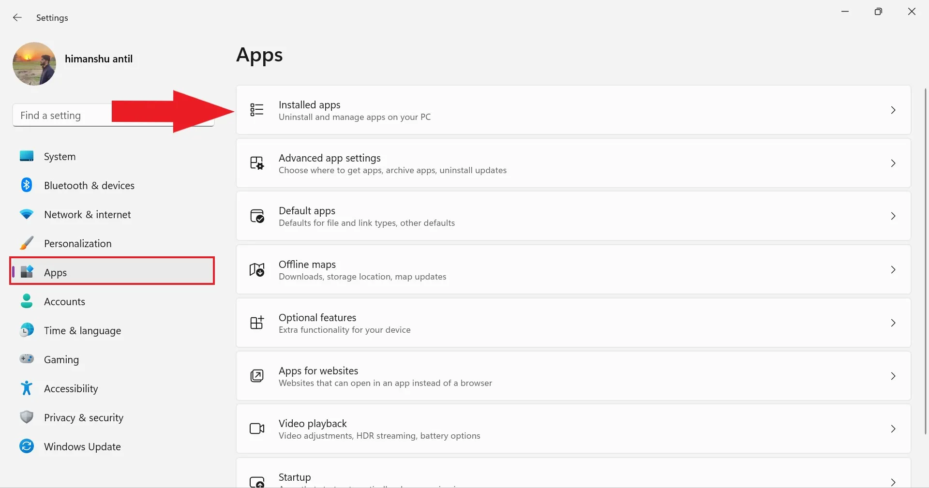Open Default apps using right chevron

893,216
